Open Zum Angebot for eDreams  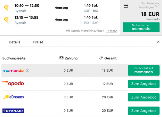click(x=144, y=97)
